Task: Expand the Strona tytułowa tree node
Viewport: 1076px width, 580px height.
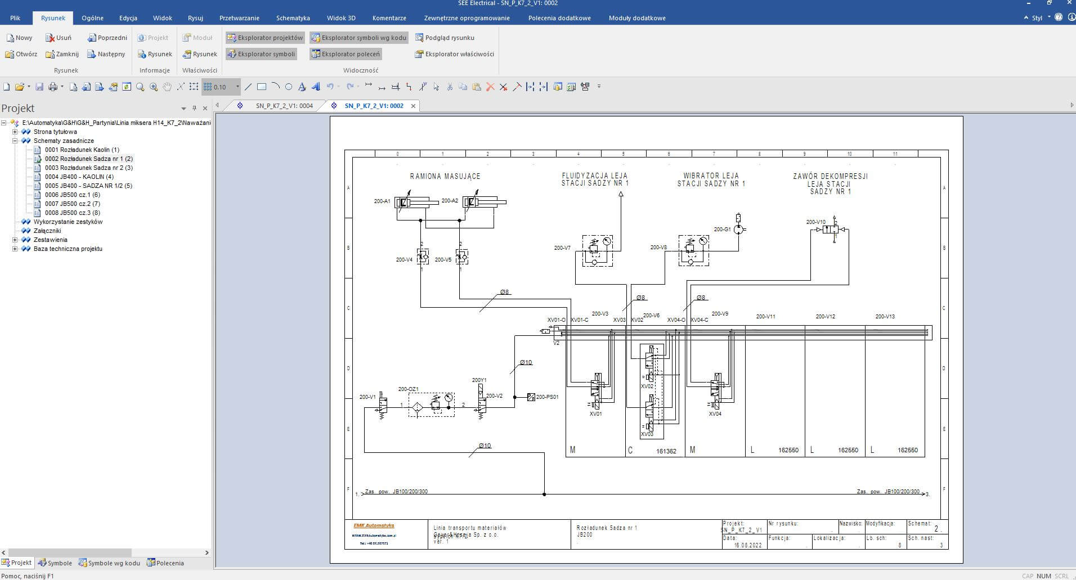Action: pos(15,132)
